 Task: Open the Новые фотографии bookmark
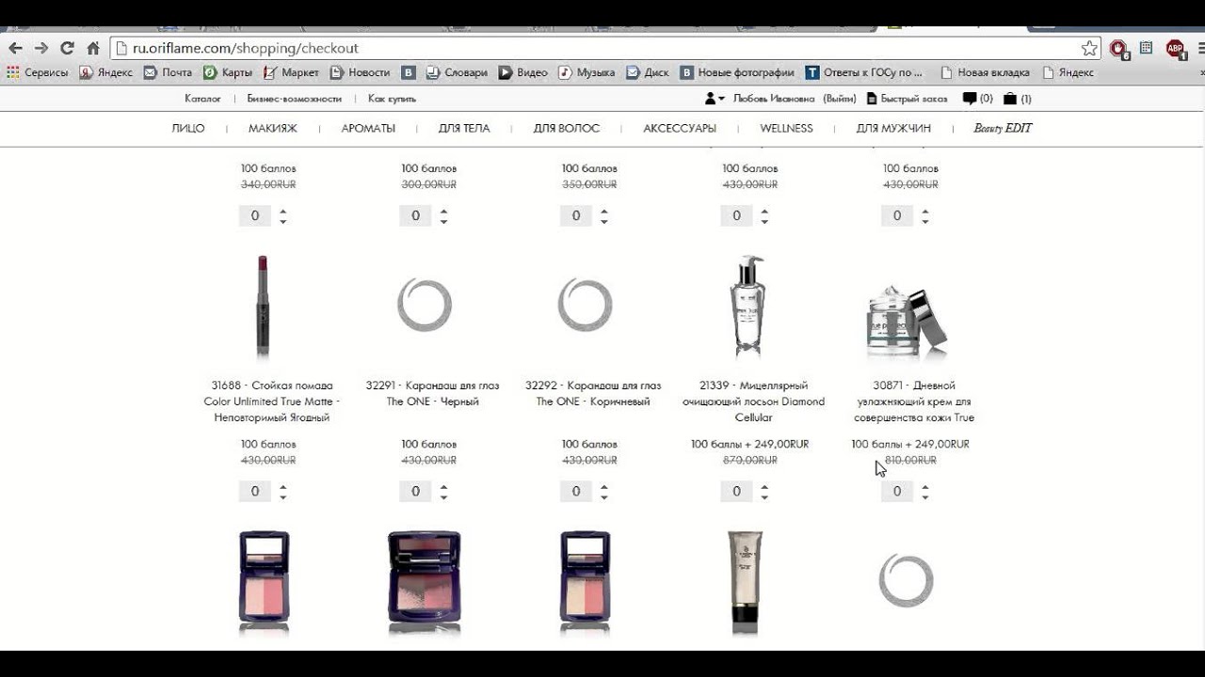pos(737,72)
